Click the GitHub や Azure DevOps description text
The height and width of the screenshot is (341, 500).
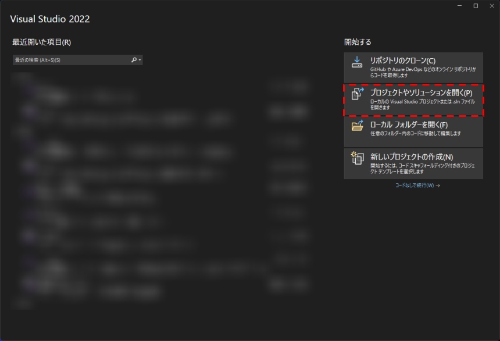[x=423, y=73]
